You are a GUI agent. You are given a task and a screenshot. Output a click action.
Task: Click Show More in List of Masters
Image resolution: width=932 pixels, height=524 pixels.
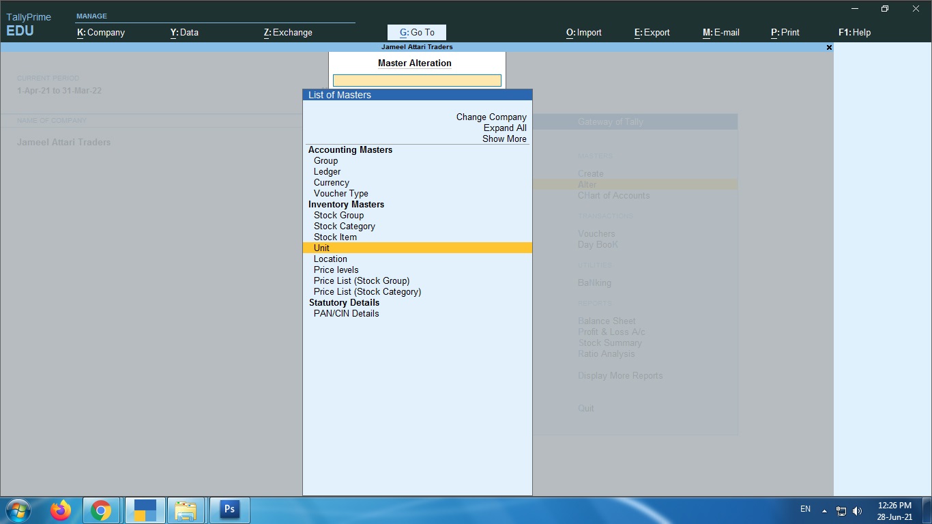click(504, 139)
